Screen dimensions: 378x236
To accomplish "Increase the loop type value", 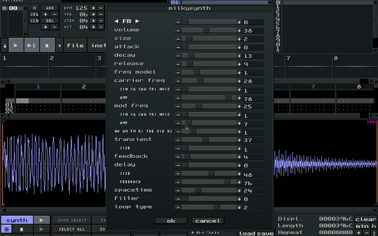I will click(x=239, y=208).
